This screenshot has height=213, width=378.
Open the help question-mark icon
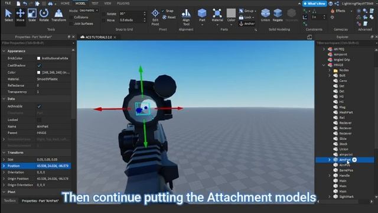(x=331, y=4)
